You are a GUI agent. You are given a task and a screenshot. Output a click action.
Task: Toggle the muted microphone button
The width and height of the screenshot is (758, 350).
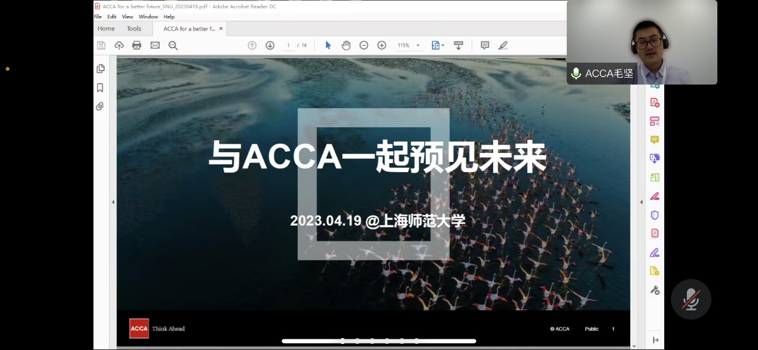[x=691, y=299]
